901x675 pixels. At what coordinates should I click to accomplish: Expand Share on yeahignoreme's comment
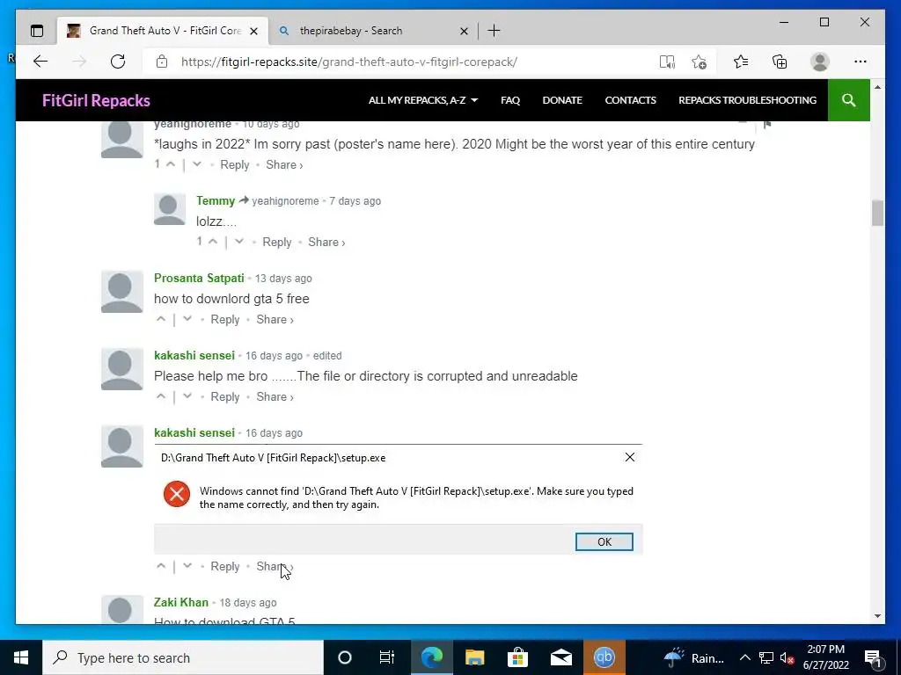tap(284, 164)
